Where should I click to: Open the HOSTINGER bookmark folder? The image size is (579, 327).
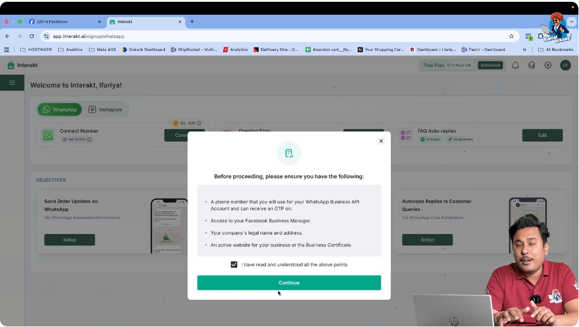coord(36,49)
